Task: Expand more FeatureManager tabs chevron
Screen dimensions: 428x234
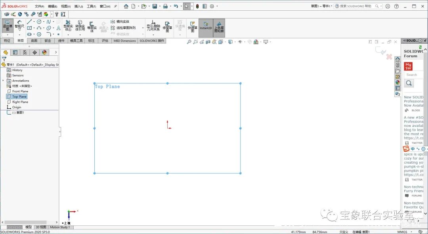Action: 56,52
